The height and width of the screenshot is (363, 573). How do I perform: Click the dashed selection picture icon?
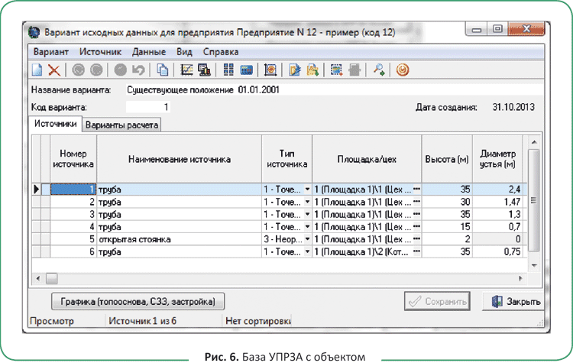[x=337, y=70]
